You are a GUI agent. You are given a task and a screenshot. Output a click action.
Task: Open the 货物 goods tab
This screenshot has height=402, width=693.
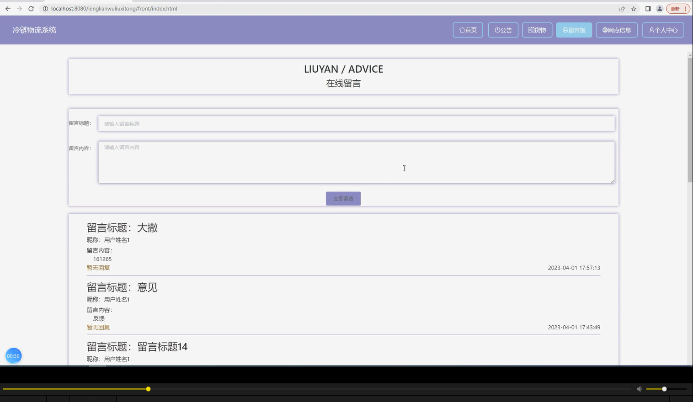click(537, 30)
